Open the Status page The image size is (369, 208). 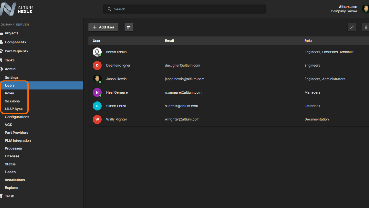tap(10, 164)
